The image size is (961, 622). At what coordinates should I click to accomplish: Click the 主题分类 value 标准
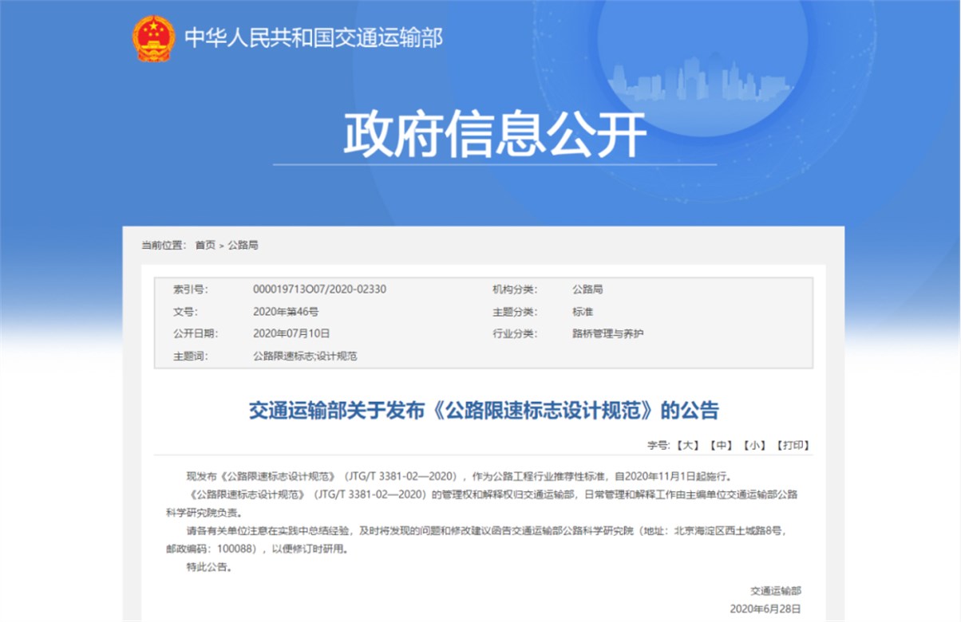click(583, 312)
